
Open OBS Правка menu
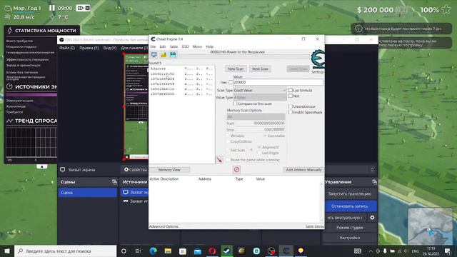click(89, 48)
